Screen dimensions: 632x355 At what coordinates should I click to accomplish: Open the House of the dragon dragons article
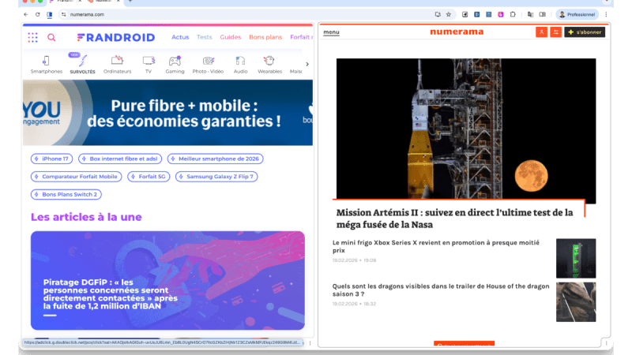(441, 290)
